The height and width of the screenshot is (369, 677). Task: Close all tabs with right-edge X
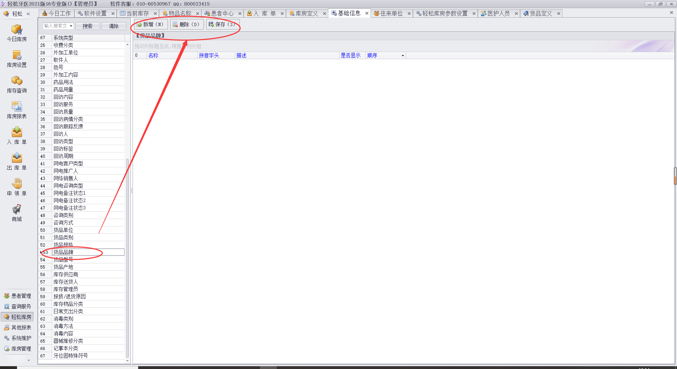pyautogui.click(x=671, y=13)
